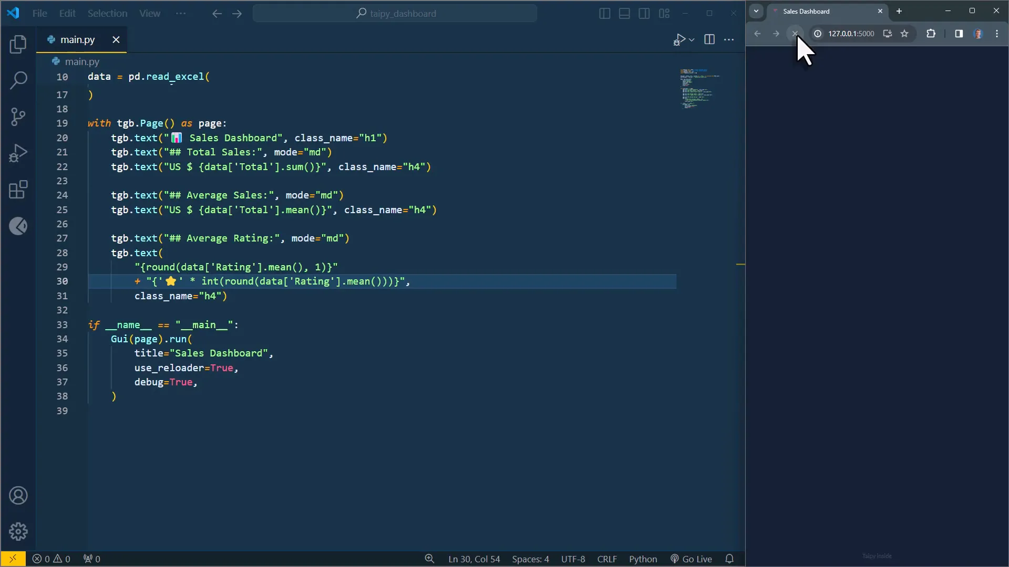The image size is (1009, 567).
Task: Select the Source Control icon
Action: (x=18, y=117)
